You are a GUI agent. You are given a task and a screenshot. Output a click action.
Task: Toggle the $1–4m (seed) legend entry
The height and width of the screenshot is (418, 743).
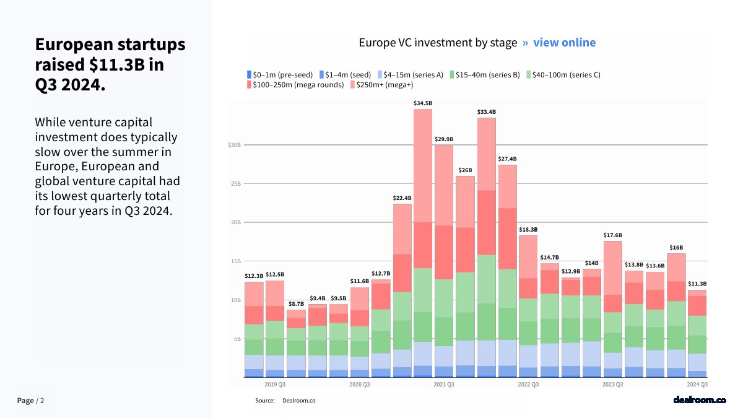click(347, 75)
